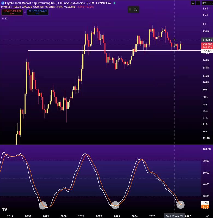Select the white horizontal line at 357.12B
Viewport: 213px width, 218px height.
pos(114,51)
